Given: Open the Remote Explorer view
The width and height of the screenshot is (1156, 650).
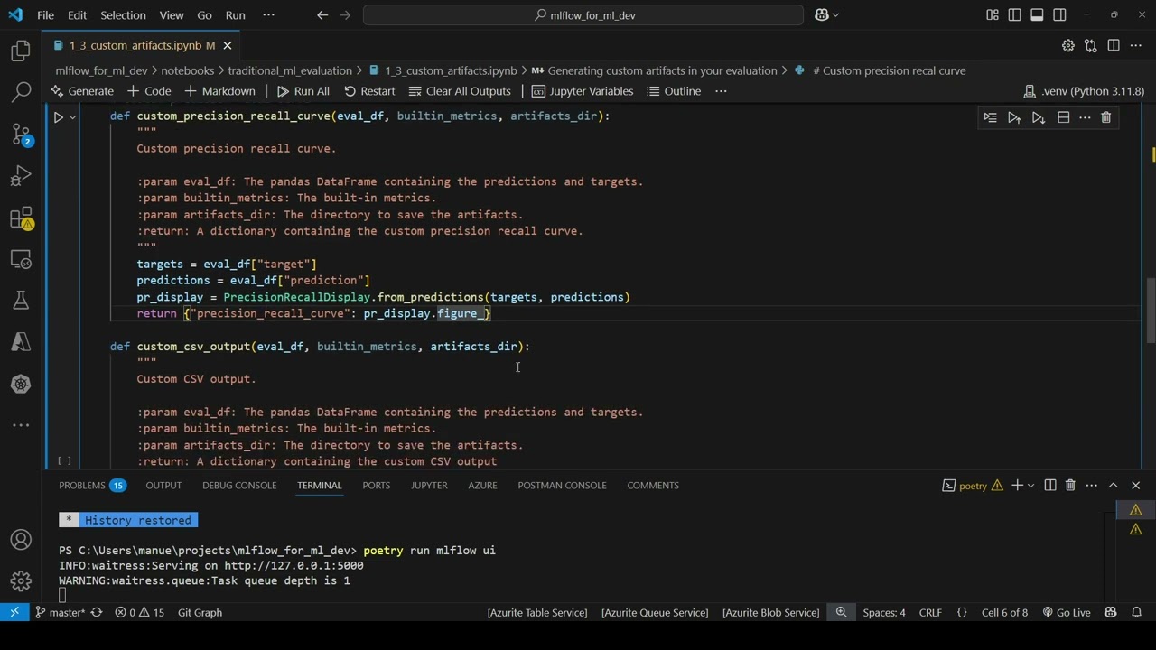Looking at the screenshot, I should pyautogui.click(x=21, y=259).
